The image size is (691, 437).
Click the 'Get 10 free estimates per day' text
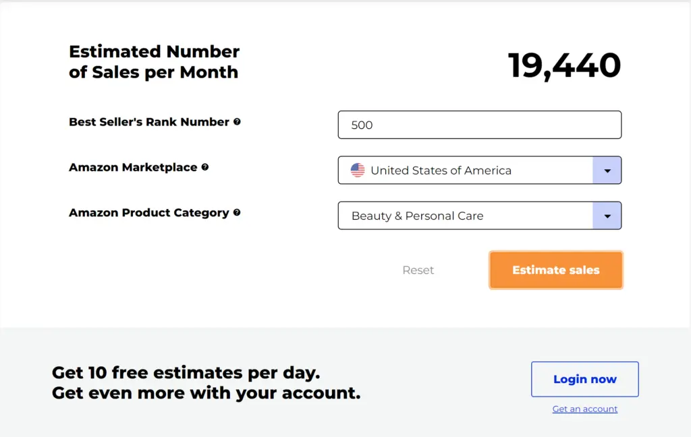[186, 372]
